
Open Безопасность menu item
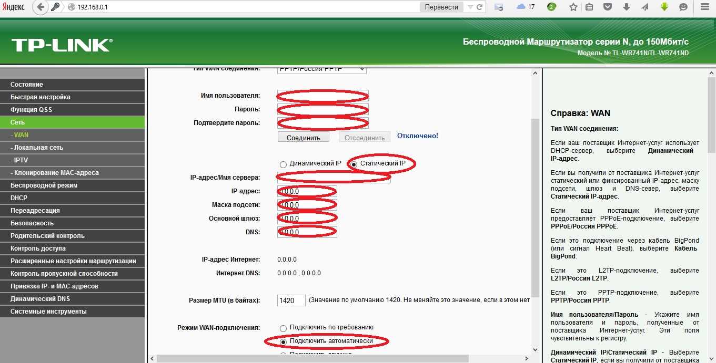[73, 223]
